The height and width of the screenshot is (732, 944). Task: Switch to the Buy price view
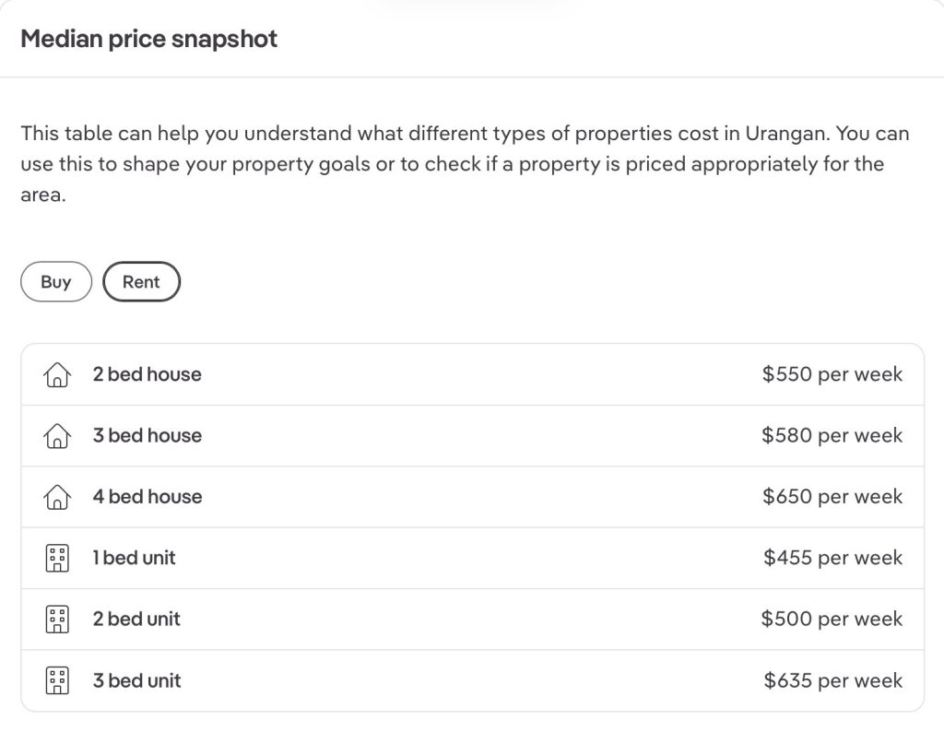56,282
